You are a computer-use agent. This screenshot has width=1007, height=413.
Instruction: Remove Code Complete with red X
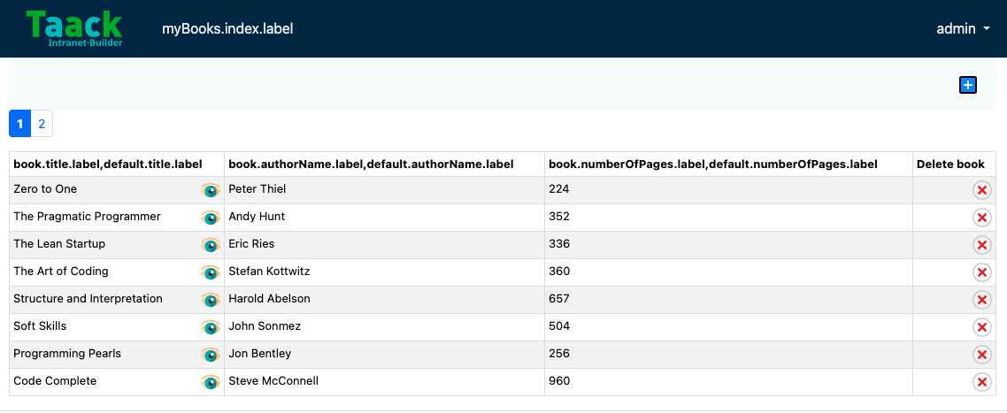(981, 382)
